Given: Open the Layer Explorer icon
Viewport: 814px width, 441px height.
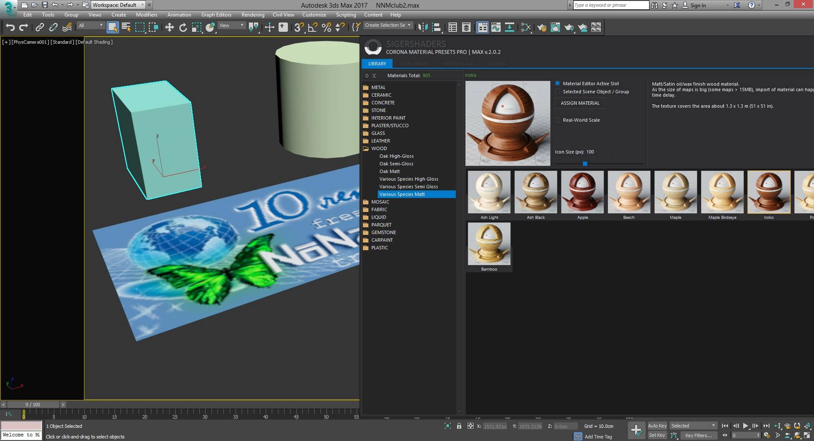Looking at the screenshot, I should 466,28.
